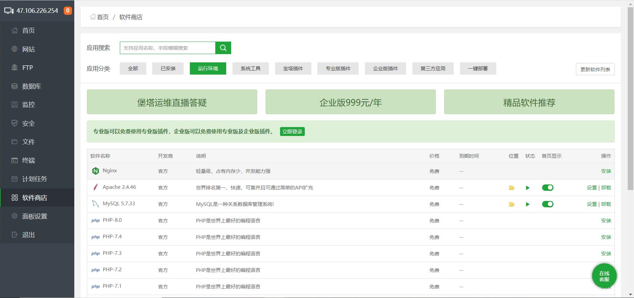Image resolution: width=634 pixels, height=298 pixels.
Task: Click 设置 for MySQL 5.7.33
Action: 592,204
